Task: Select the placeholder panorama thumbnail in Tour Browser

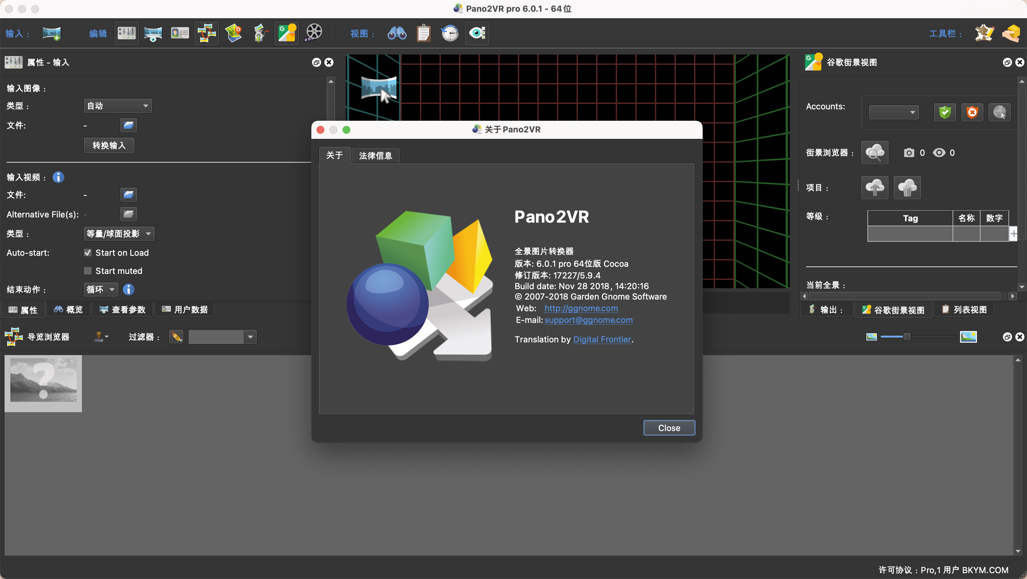Action: point(43,384)
